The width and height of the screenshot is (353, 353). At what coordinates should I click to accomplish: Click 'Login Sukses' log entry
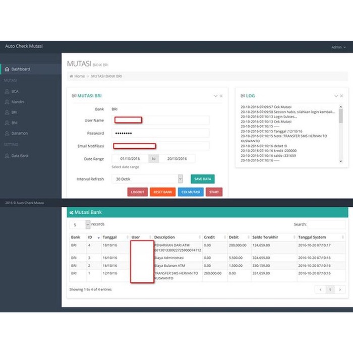click(x=269, y=116)
